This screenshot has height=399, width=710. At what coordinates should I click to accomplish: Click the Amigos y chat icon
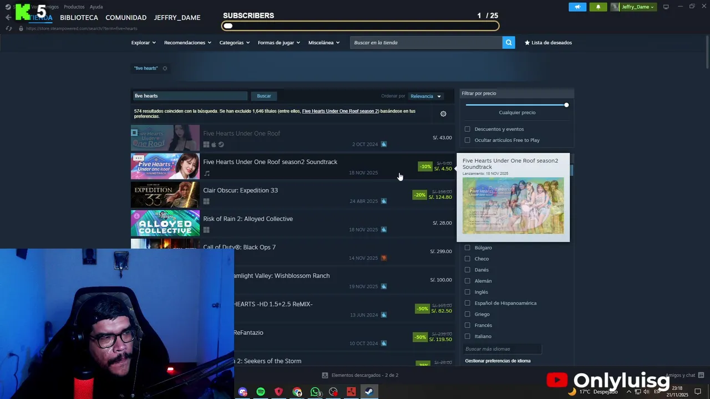coord(701,375)
